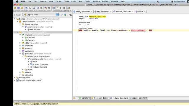Expand the Modules Pool node
Viewport: 189px width, 106px height.
pos(14,78)
